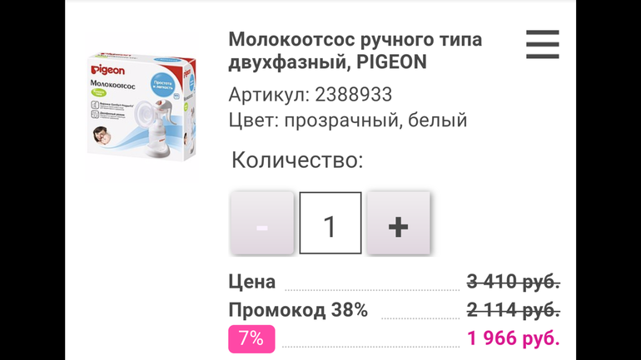This screenshot has height=360, width=641.
Task: Click the crossed-out price 3 410 руб.
Action: 513,282
